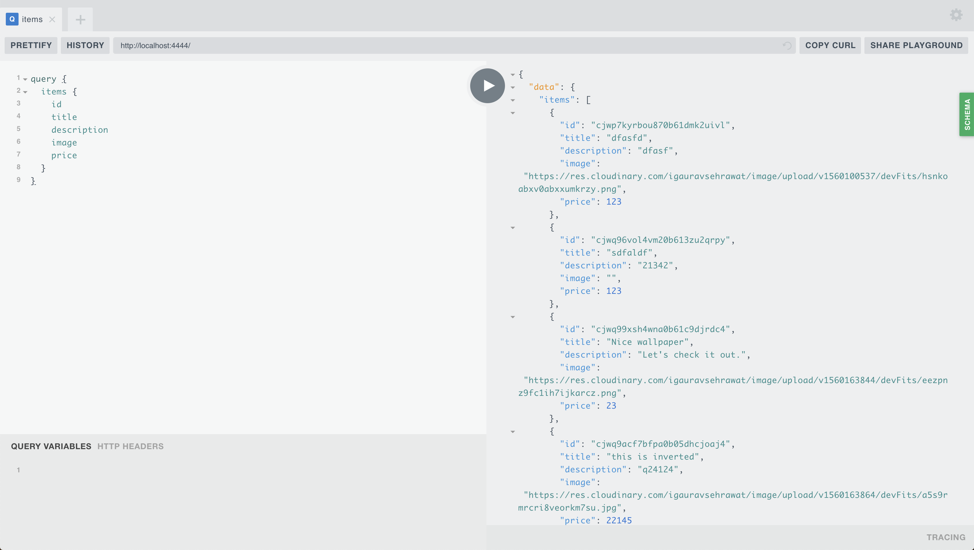Collapse the "items" array in response

point(513,101)
